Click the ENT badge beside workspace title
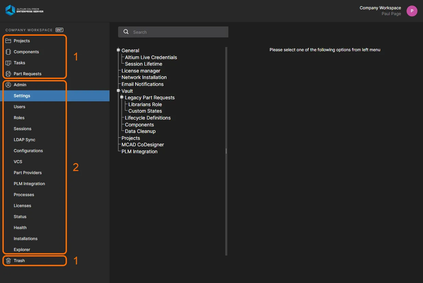The height and width of the screenshot is (283, 423). tap(59, 30)
